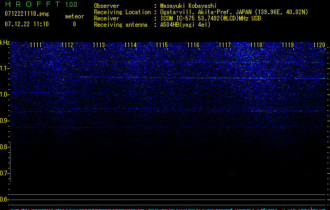
Task: Select antenna value A504HB(yagi 4el)
Action: (185, 25)
